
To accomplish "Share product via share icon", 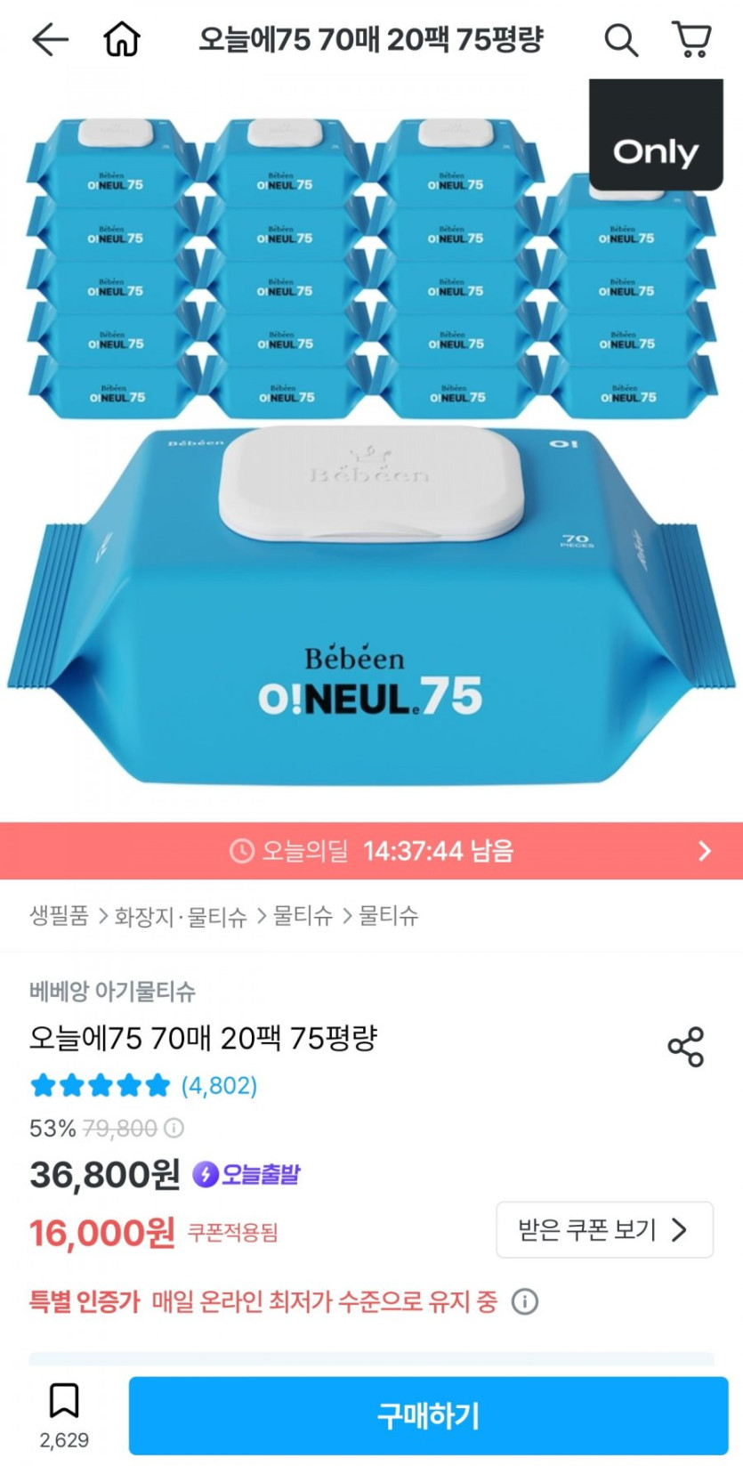I will (686, 1047).
